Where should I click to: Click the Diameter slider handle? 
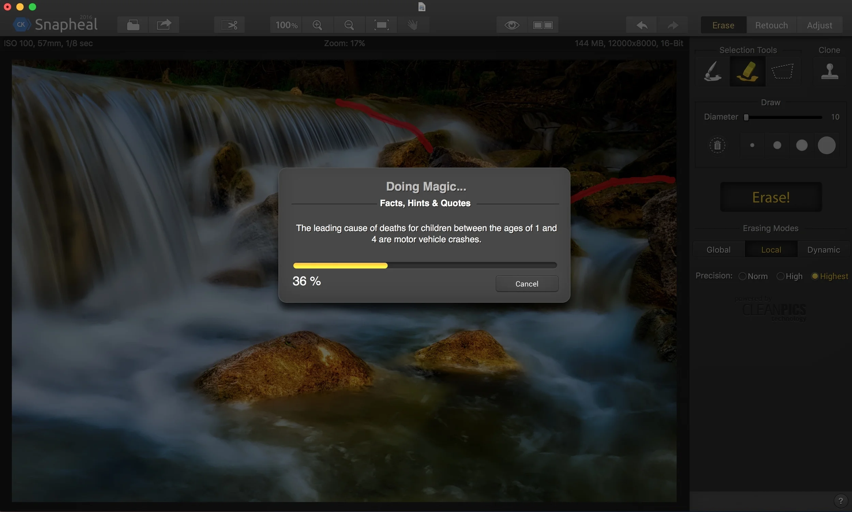pos(746,117)
